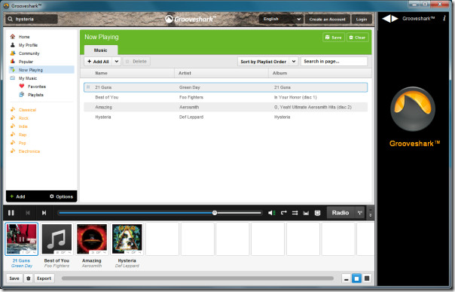Open the Indie genre station

click(23, 126)
